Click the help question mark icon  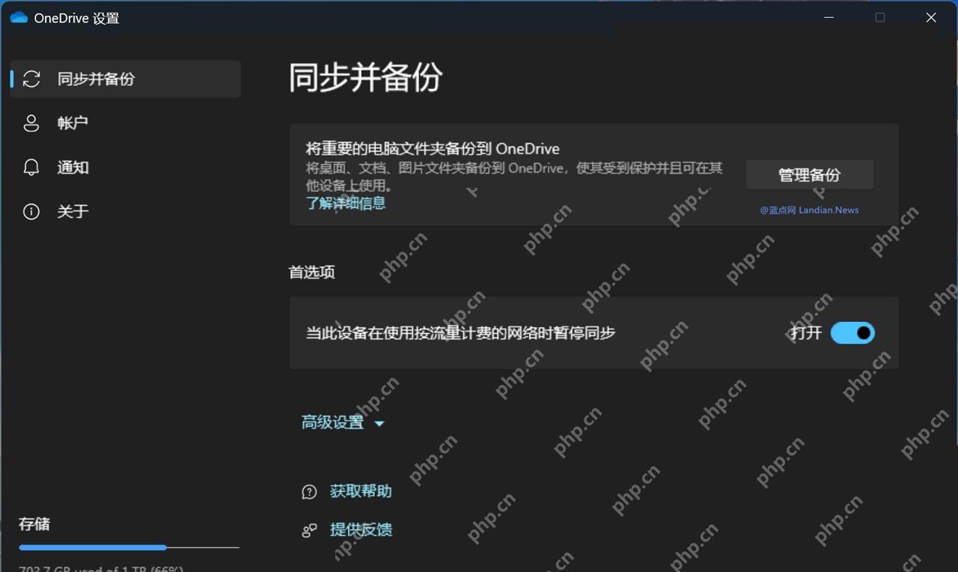[x=309, y=492]
